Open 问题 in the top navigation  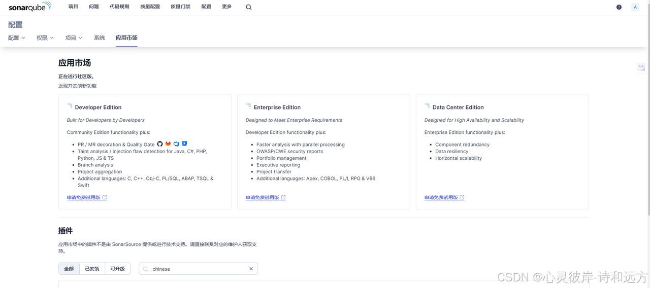[94, 7]
